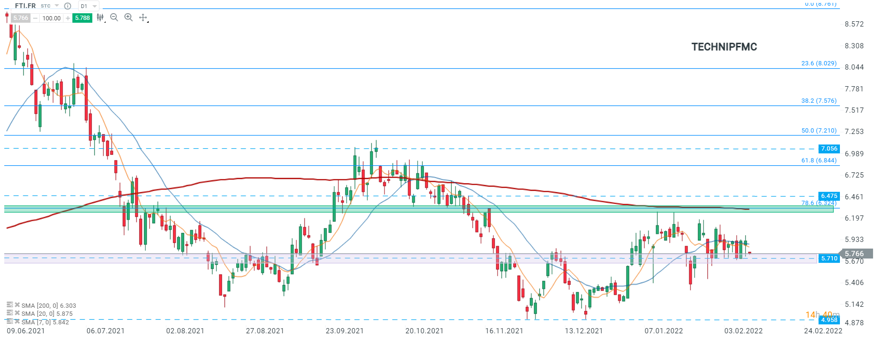Select the 5.710 support level price tag
The image size is (874, 339).
pos(829,259)
